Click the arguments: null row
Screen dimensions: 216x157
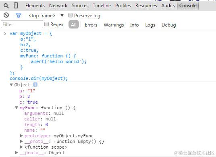pos(44,113)
